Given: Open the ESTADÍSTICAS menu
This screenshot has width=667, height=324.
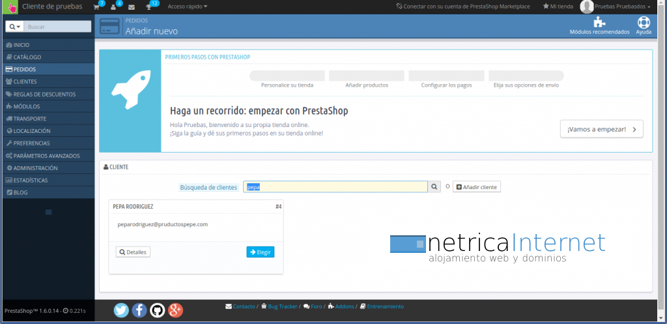Looking at the screenshot, I should click(x=48, y=180).
